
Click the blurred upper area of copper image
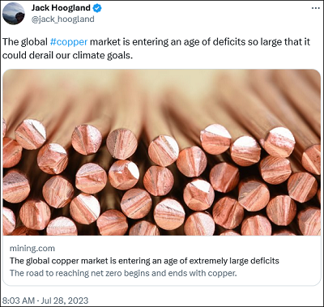pyautogui.click(x=162, y=89)
